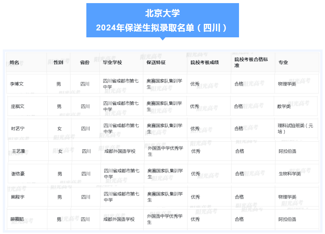Screen dimensions: 325x234
Task: Click 物理学类 in the 熊程宇 row
Action: (x=287, y=197)
